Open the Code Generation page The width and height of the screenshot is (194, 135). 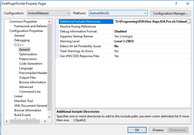(31, 64)
